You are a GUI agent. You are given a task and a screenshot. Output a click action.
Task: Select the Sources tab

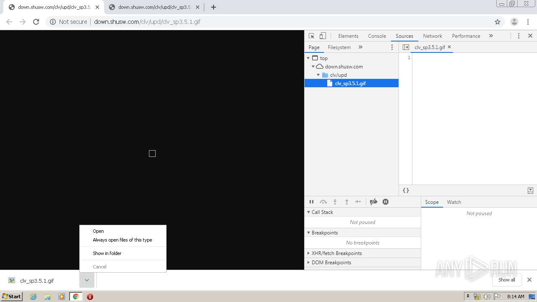pyautogui.click(x=404, y=36)
